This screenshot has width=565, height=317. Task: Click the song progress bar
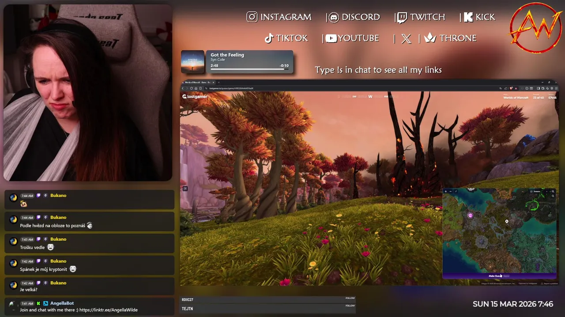pos(249,69)
